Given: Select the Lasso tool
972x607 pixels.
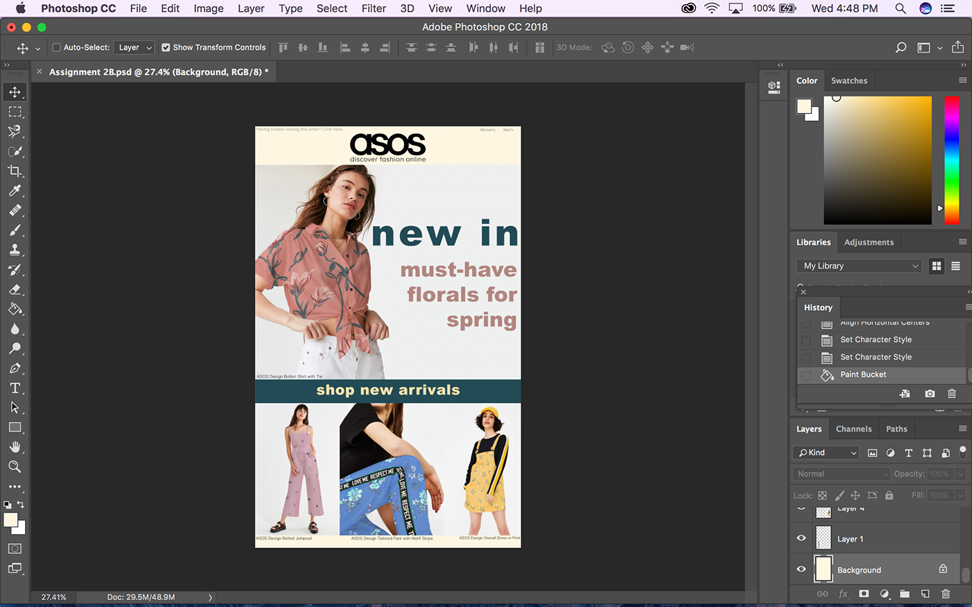Looking at the screenshot, I should (x=15, y=131).
